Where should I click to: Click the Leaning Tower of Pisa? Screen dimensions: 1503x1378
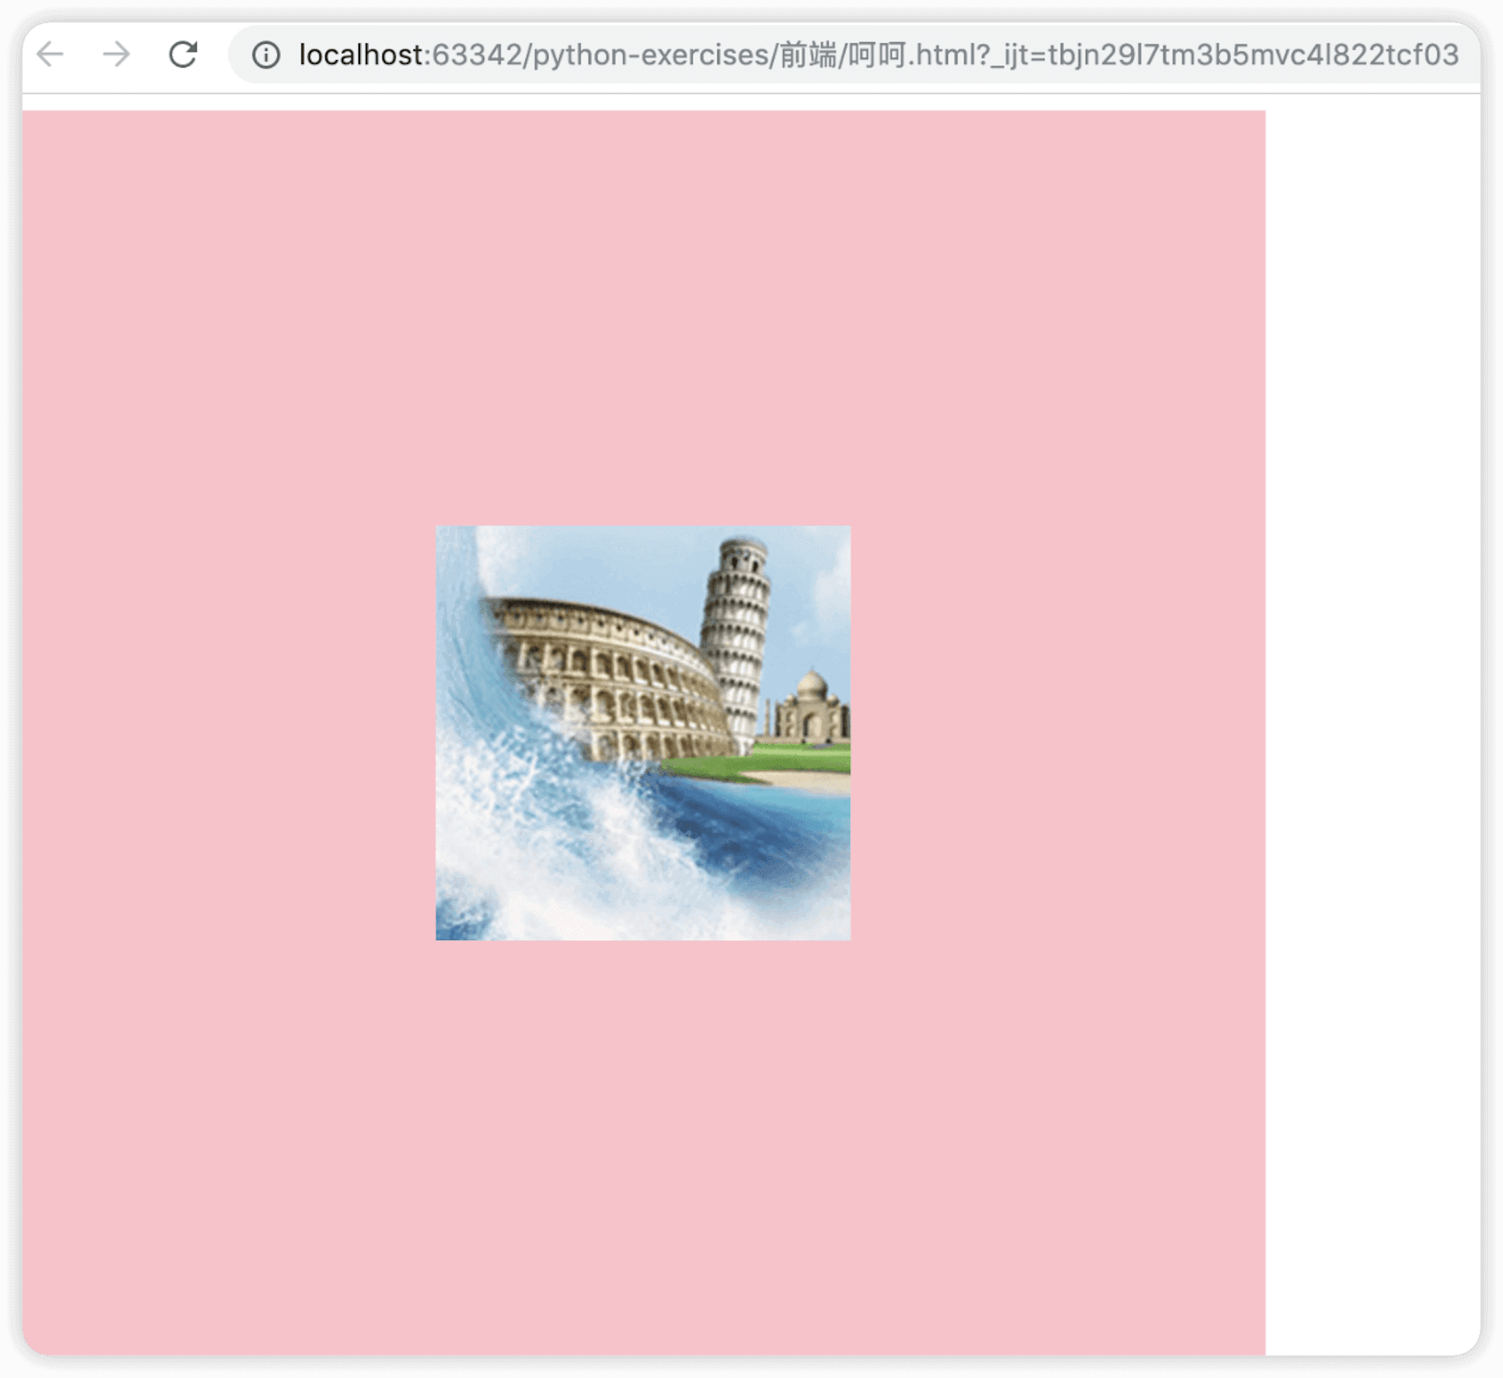736,639
